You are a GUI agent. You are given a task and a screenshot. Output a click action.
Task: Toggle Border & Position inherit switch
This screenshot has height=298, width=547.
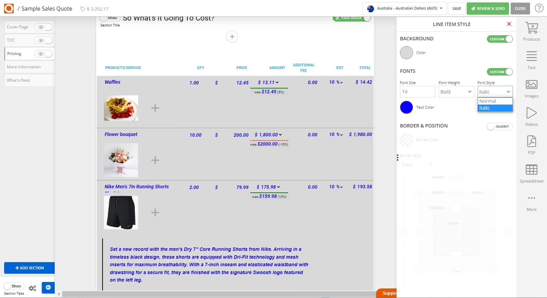[x=499, y=126]
